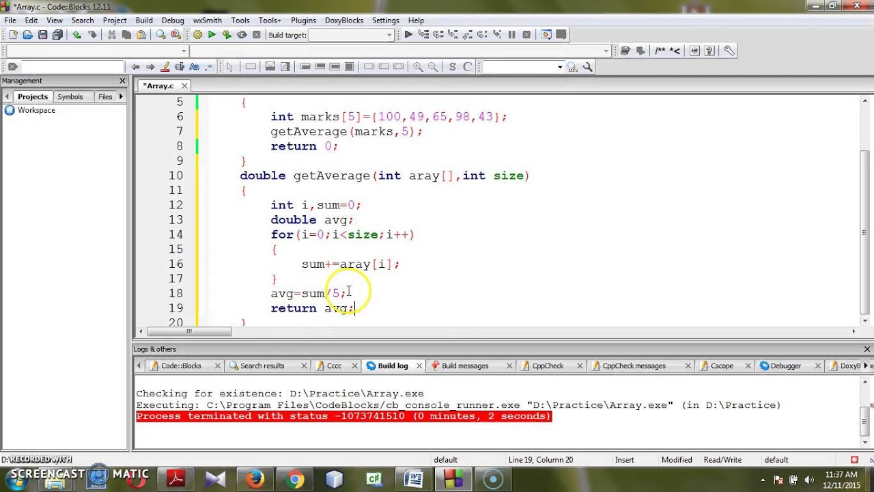874x492 pixels.
Task: Open the Build target dropdown
Action: pos(390,35)
